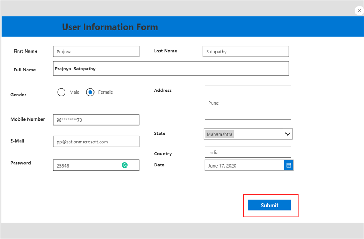Select the Female radio button
Image resolution: width=364 pixels, height=239 pixels.
click(x=90, y=92)
